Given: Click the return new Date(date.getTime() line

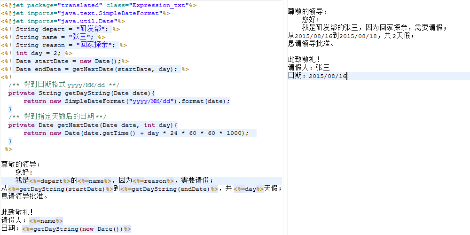Looking at the screenshot, I should (x=136, y=133).
